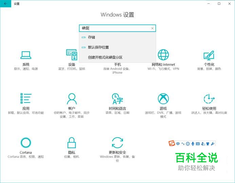This screenshot has width=235, height=183.
Task: Minimize the 设置 window
Action: 209,4
